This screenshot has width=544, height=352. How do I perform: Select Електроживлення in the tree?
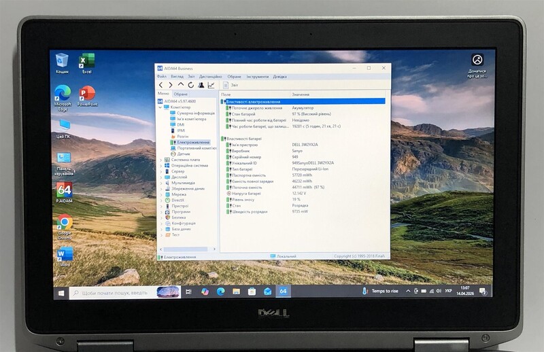pos(190,142)
